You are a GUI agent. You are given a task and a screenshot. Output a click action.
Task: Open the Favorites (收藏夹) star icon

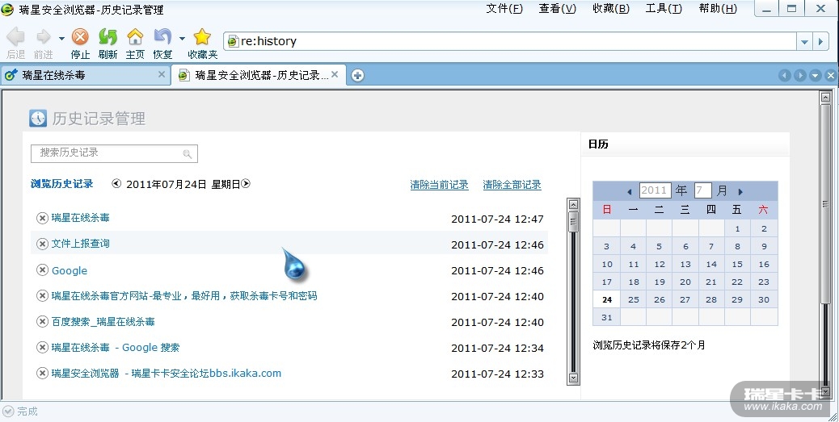tap(202, 37)
